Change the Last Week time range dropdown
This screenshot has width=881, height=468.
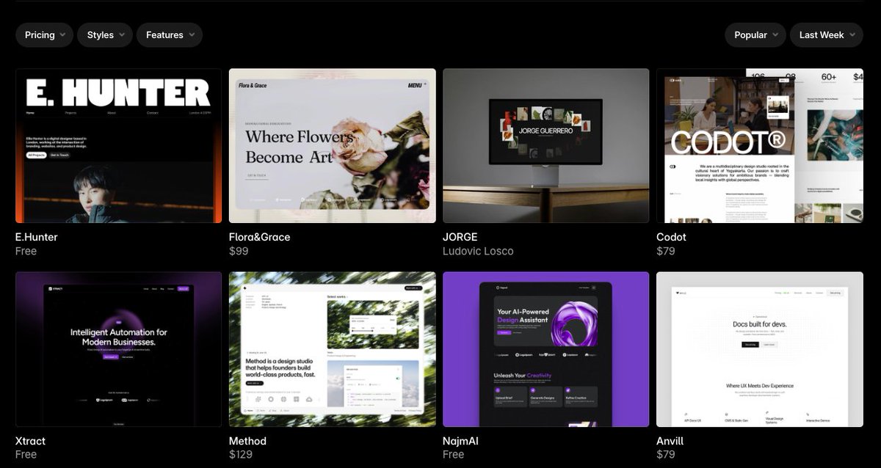coord(827,34)
